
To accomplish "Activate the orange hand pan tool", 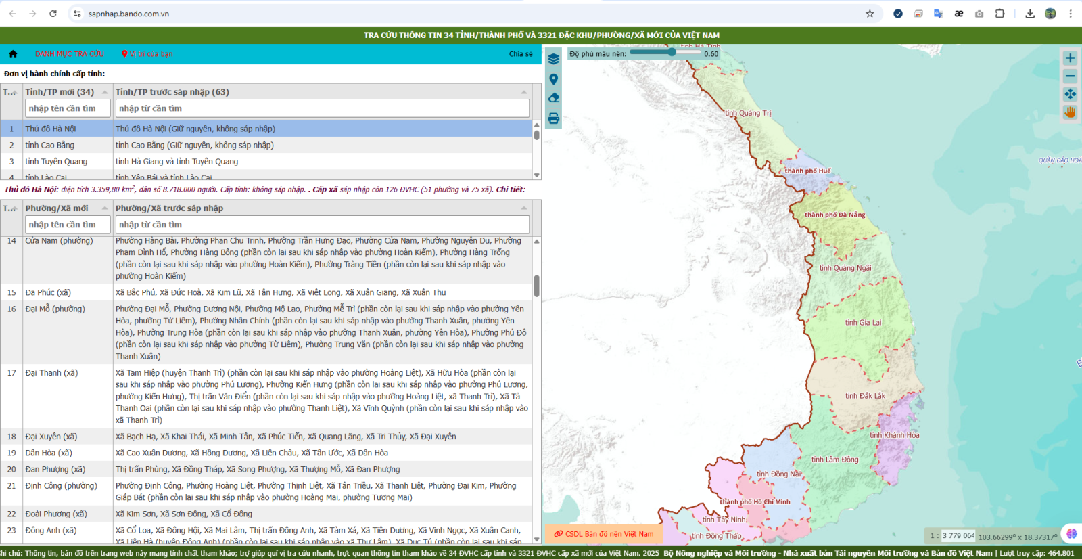I will tap(1070, 112).
